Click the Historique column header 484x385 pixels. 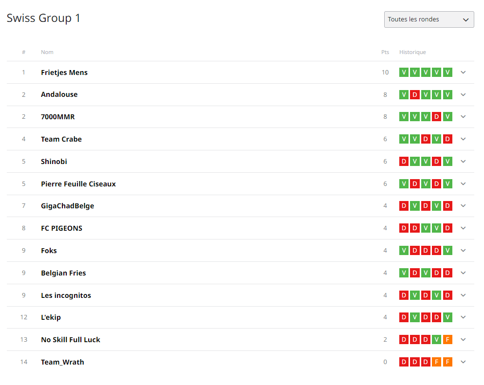click(x=412, y=52)
